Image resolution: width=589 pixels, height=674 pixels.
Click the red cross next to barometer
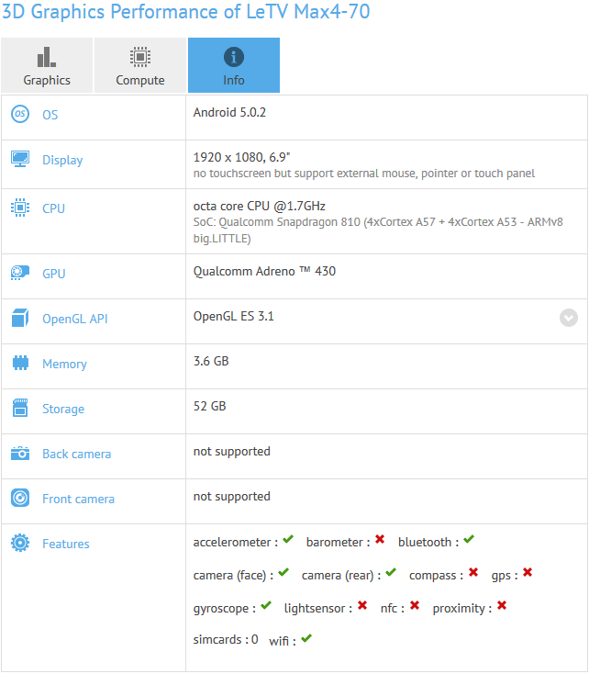380,540
